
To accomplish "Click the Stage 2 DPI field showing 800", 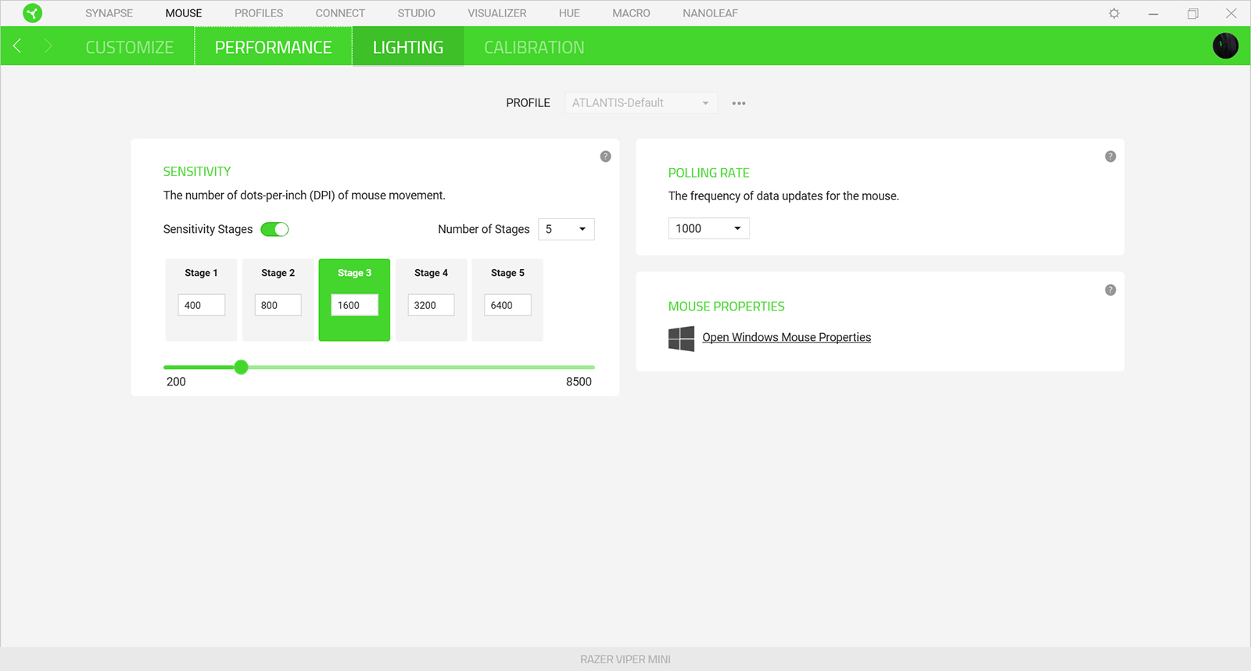I will coord(278,305).
